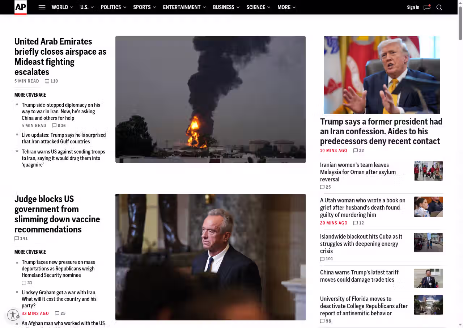Open the accessibility options icon
463x328 pixels.
coord(13,315)
